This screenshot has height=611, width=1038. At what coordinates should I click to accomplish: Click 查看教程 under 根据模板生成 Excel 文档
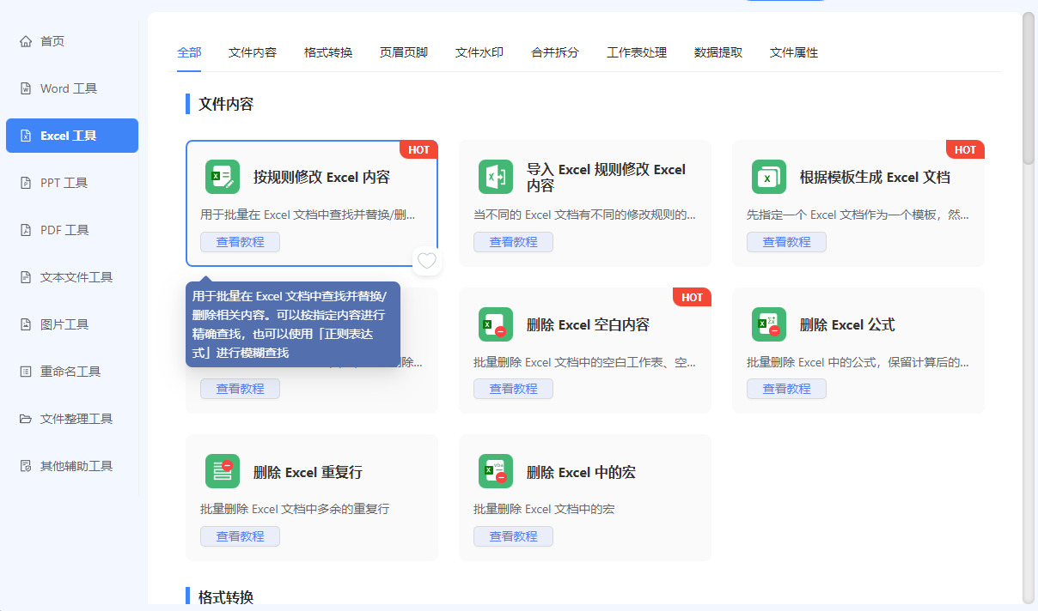[786, 242]
